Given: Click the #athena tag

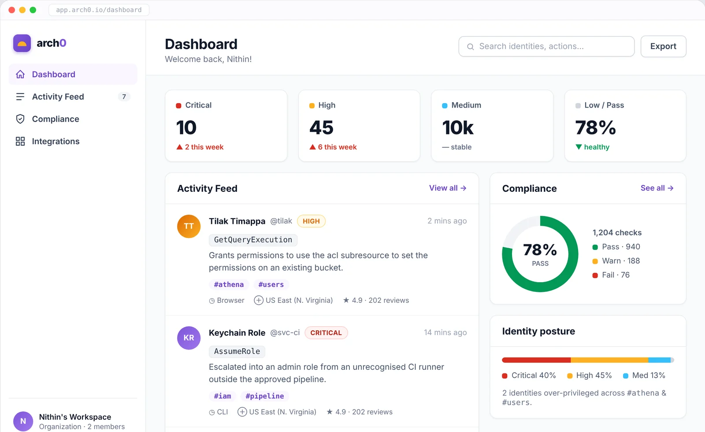Looking at the screenshot, I should [x=229, y=285].
